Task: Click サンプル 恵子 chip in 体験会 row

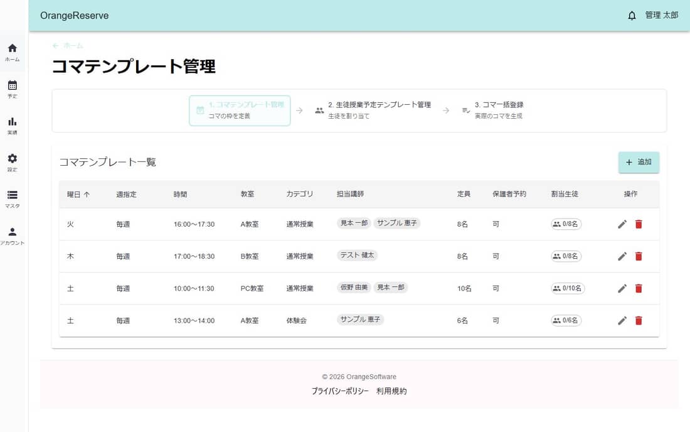Action: (x=361, y=319)
